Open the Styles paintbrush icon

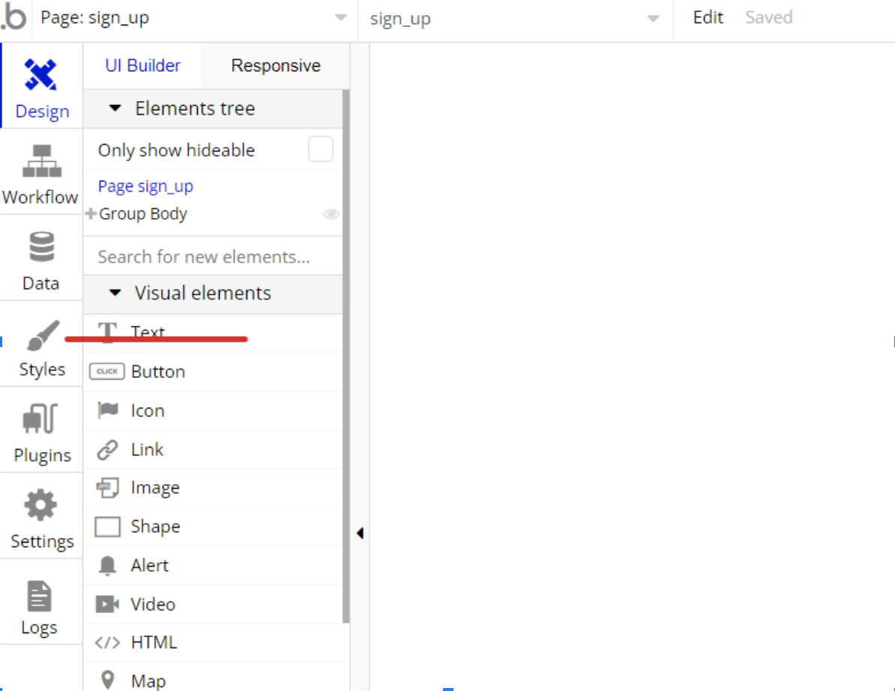click(x=42, y=335)
